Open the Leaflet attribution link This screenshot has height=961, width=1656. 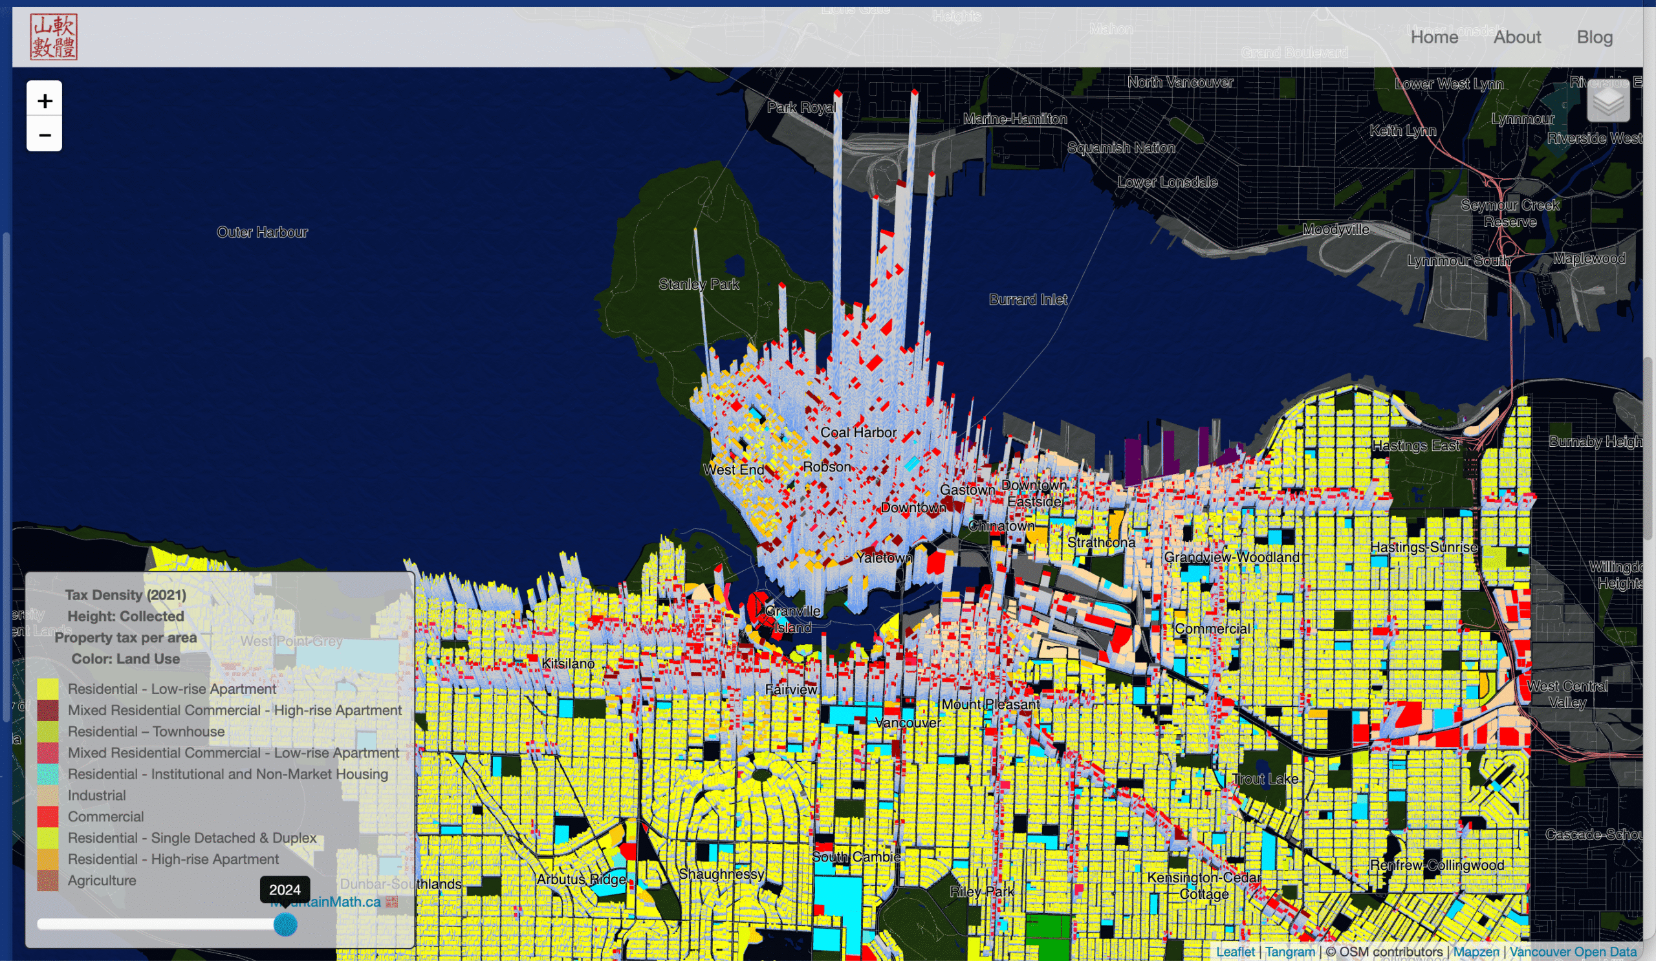pos(1235,951)
